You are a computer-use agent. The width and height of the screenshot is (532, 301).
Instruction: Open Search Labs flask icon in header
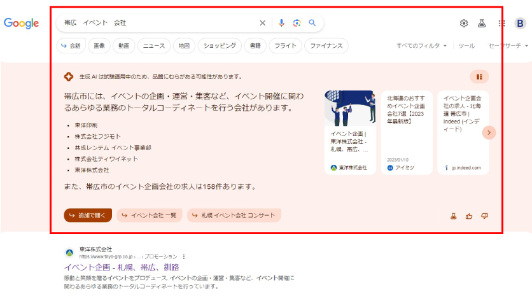pos(482,24)
